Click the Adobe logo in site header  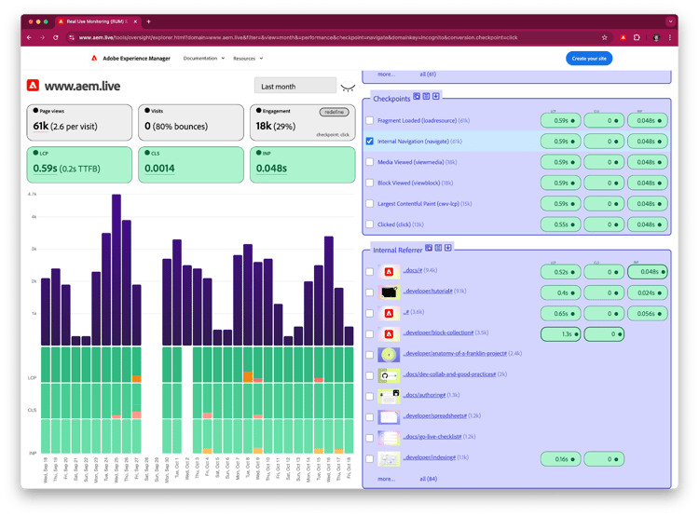point(94,59)
